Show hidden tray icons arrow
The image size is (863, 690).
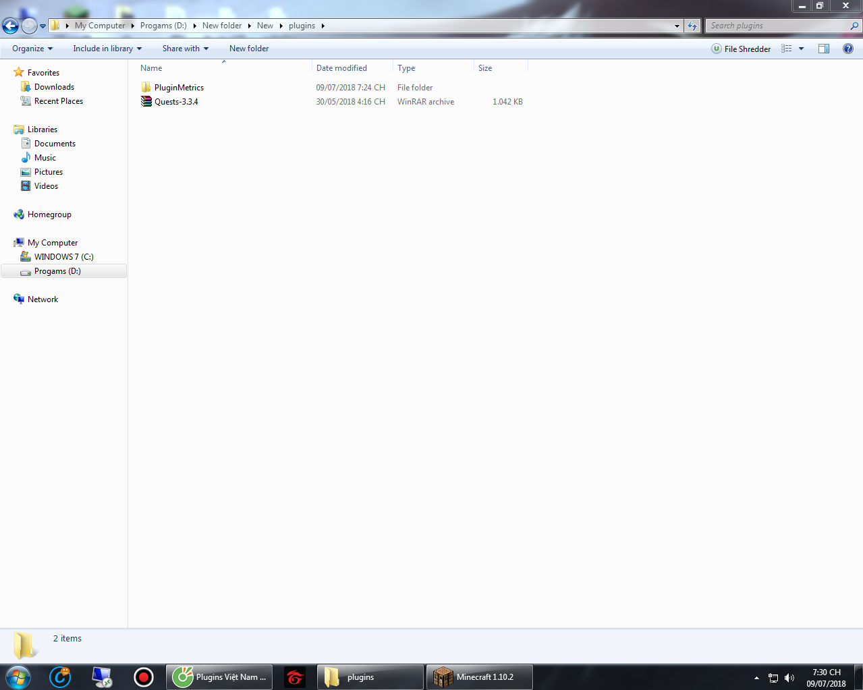756,678
